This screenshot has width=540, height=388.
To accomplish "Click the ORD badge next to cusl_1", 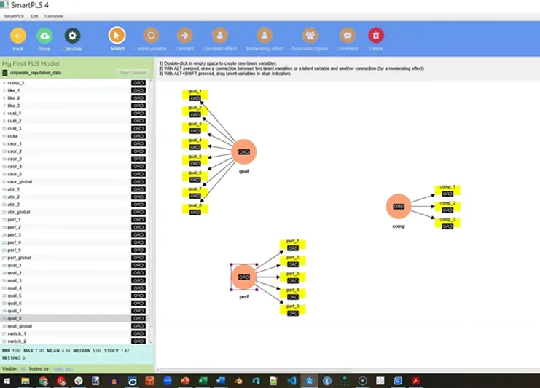I will 138,113.
